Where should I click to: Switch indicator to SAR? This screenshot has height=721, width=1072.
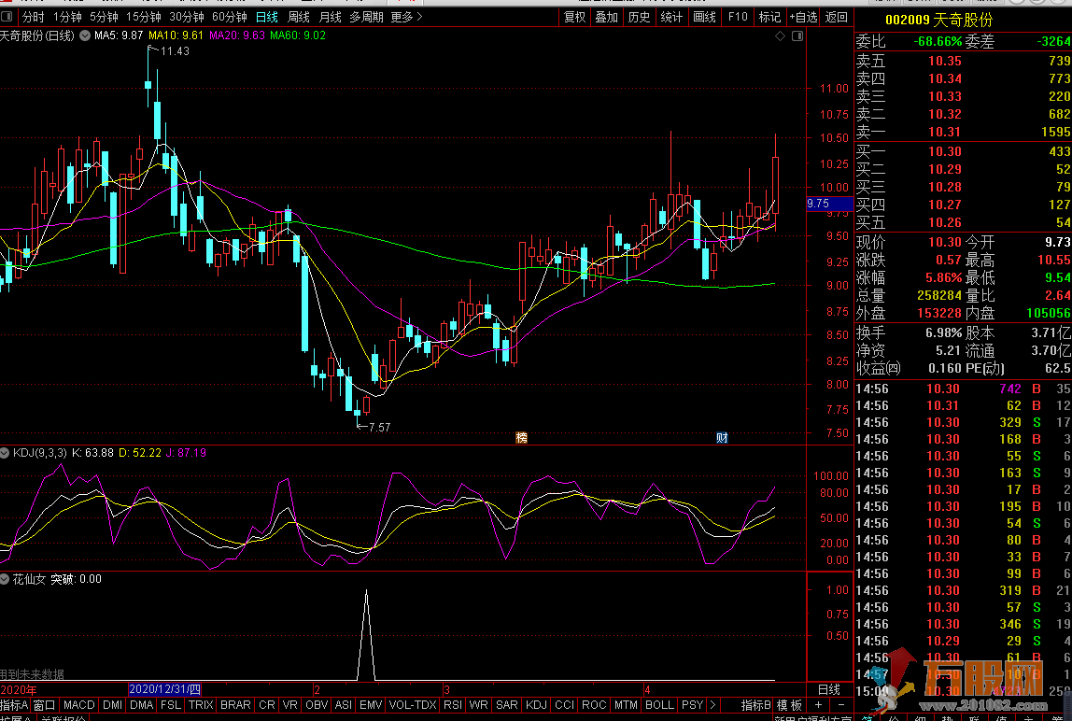point(507,704)
